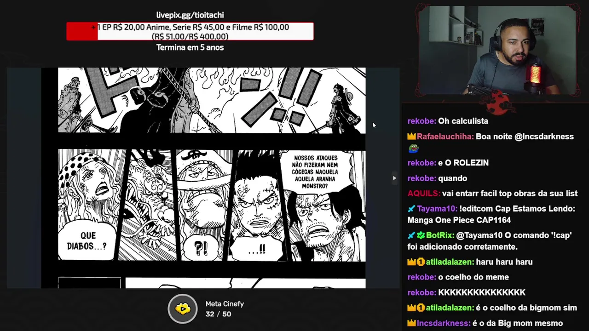589x331 pixels.
Task: Click the Meta Cinefy heart badge icon
Action: pyautogui.click(x=183, y=308)
